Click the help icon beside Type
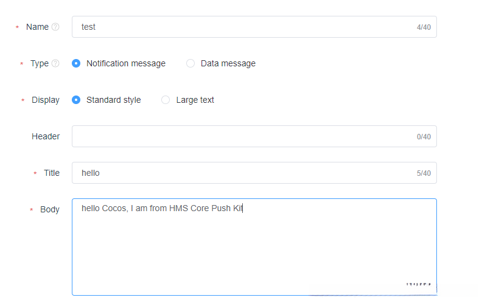The width and height of the screenshot is (482, 303). 55,63
